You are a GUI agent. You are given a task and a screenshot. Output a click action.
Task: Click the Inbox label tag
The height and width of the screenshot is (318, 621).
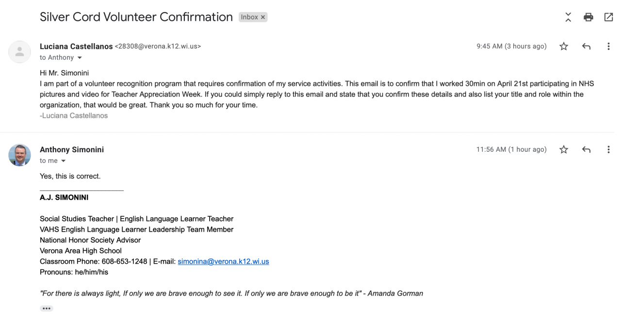[x=249, y=17]
